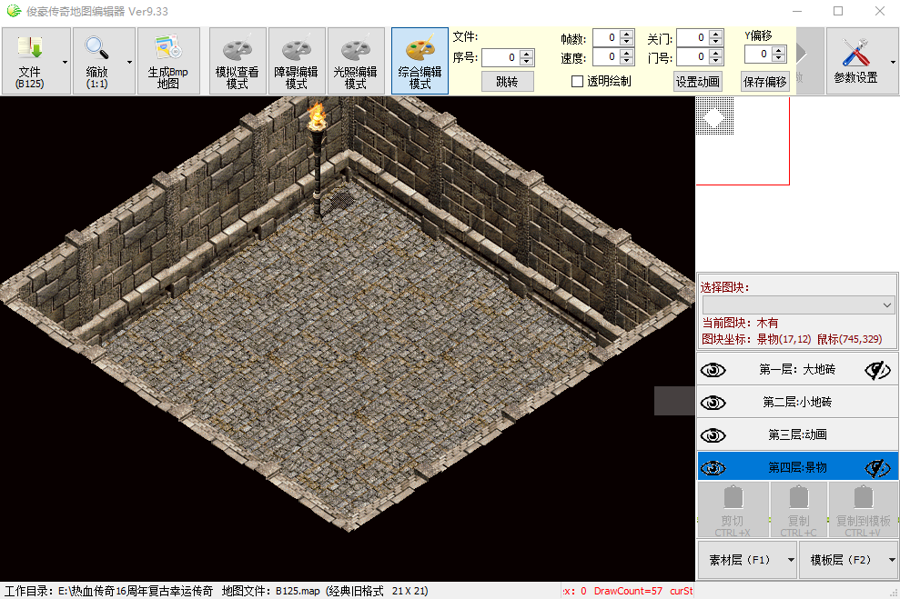Expand the 文件(B125) dropdown arrow

[x=65, y=62]
